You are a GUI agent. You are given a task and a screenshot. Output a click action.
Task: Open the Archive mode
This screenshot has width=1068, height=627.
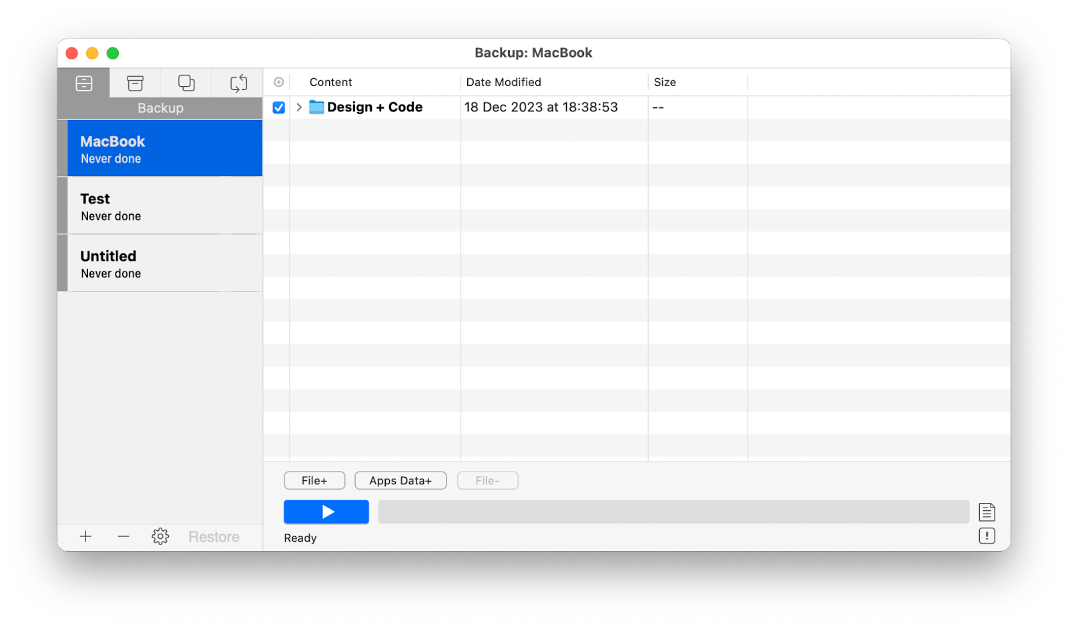135,83
